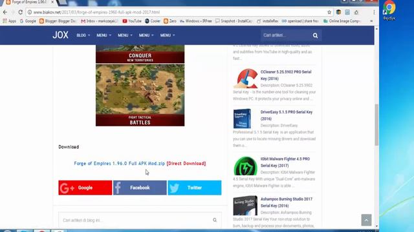Open the YouTube bookmark
The width and height of the screenshot is (414, 232).
tap(132, 21)
